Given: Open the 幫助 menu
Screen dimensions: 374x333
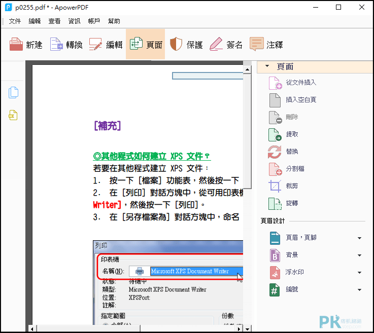Looking at the screenshot, I should tap(114, 21).
